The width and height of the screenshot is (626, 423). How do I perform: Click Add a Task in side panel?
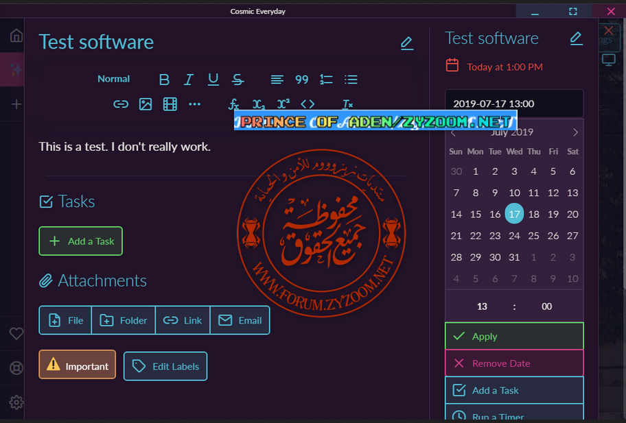click(514, 390)
